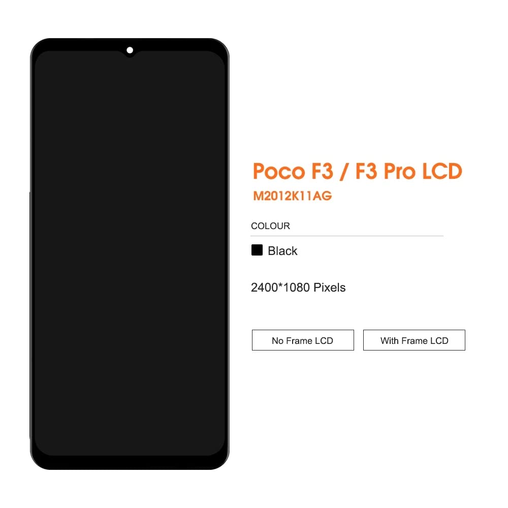The image size is (508, 508).
Task: Click the slash separator in the title
Action: (x=344, y=172)
